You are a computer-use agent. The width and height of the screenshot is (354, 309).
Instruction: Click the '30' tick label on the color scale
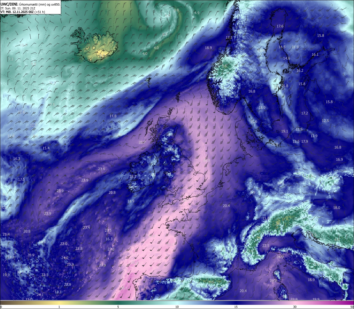click(295, 307)
